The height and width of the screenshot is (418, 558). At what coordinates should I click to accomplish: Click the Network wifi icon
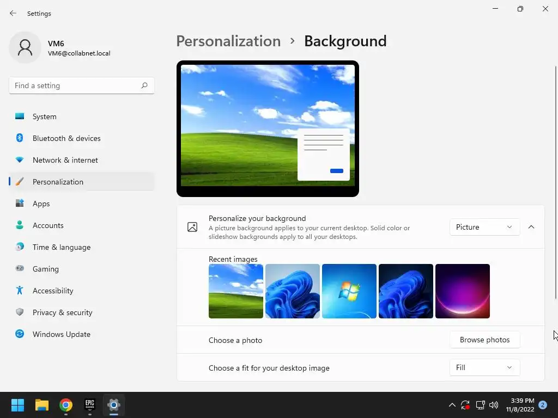20,159
